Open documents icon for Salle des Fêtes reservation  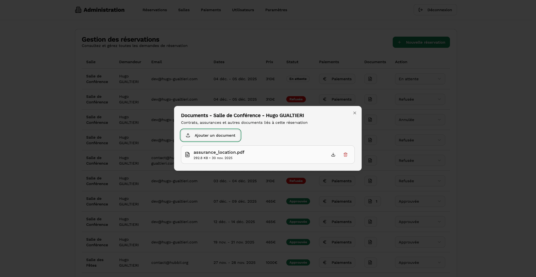pyautogui.click(x=370, y=262)
